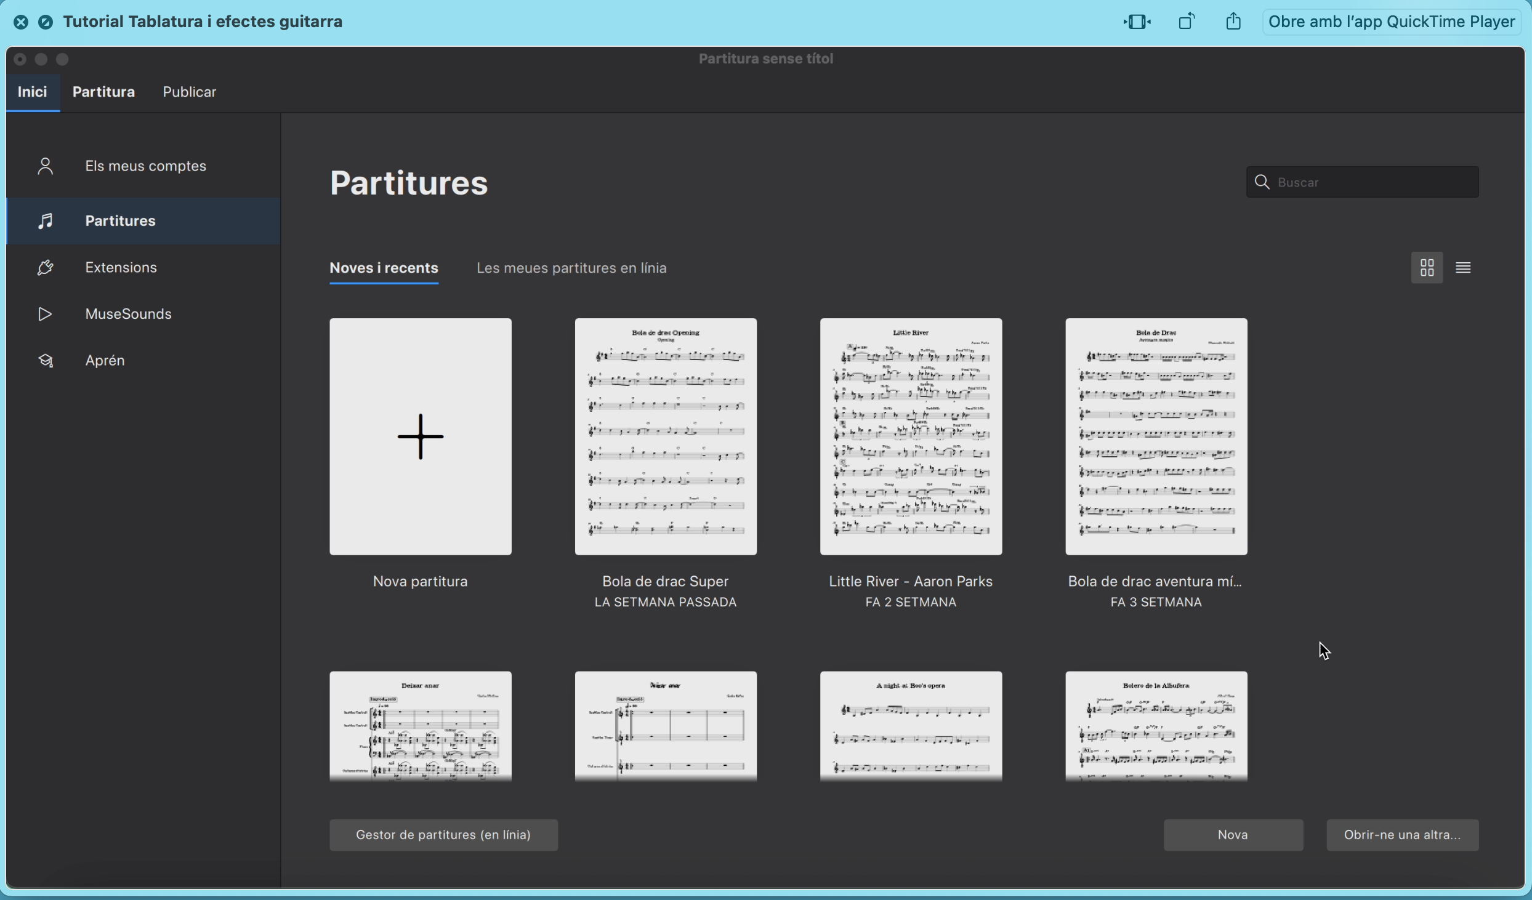
Task: Click the music note Partitures sidebar icon
Action: [x=45, y=221]
